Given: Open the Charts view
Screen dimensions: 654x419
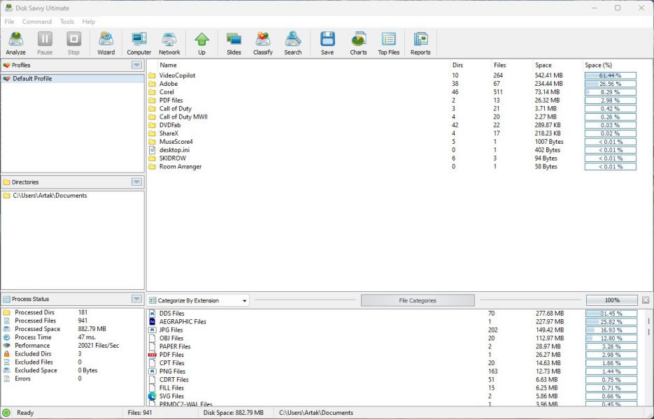Looking at the screenshot, I should 358,43.
